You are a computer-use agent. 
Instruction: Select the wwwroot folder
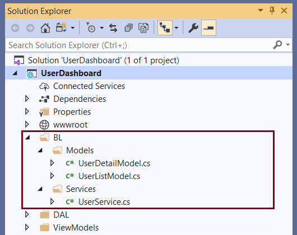coord(70,125)
